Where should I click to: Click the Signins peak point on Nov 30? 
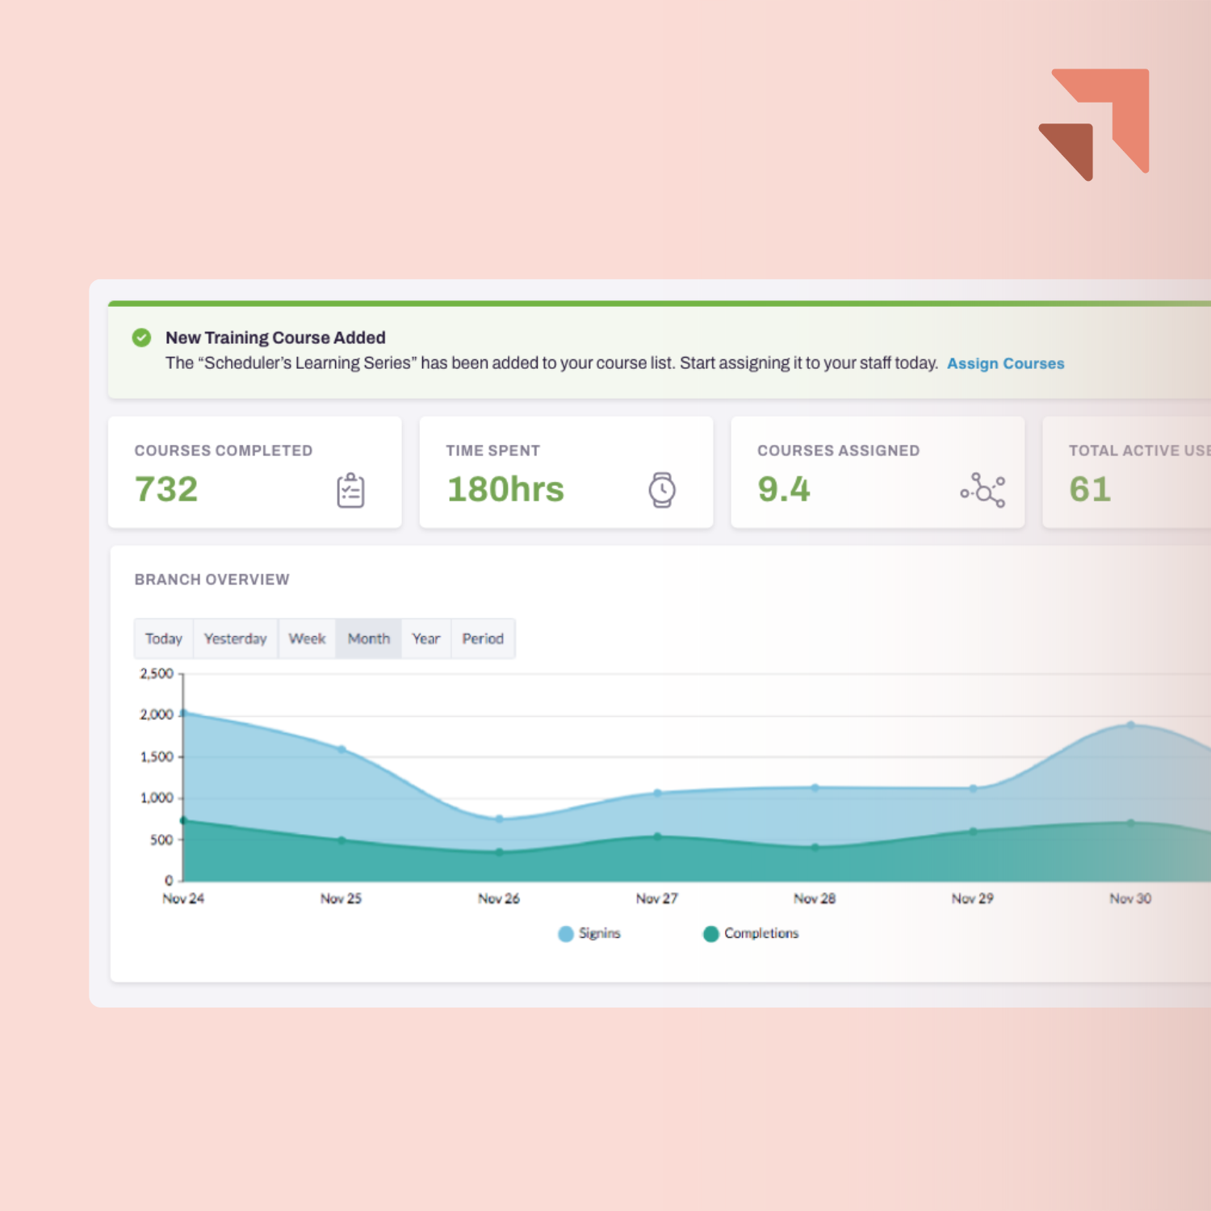1130,725
